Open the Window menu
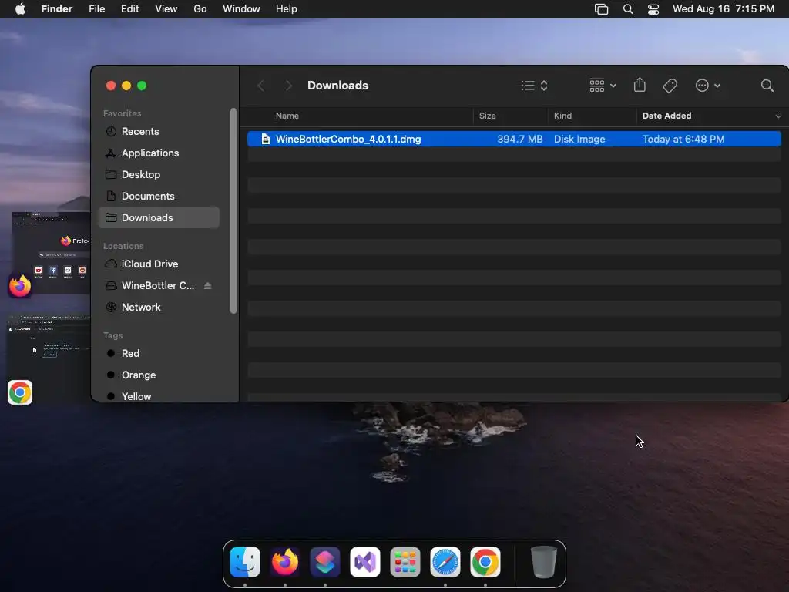Screen dimensions: 789x592 tap(241, 9)
